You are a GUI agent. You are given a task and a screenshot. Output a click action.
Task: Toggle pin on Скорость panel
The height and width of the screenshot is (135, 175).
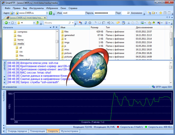4,128
